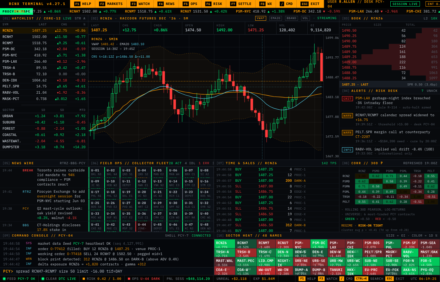
Task: Click the 200 lot DARK-A trade row
Action: pos(277,180)
